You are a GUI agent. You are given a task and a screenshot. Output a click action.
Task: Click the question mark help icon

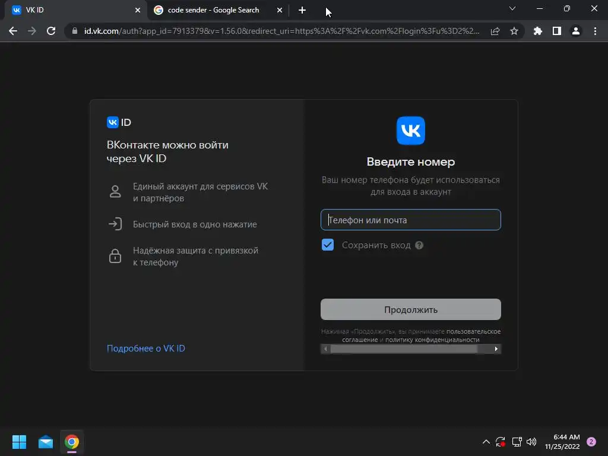point(419,245)
